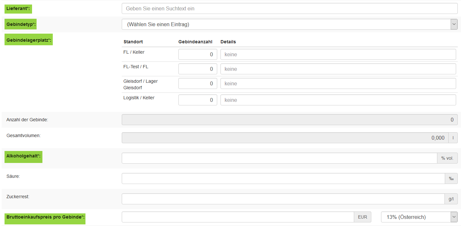Open the 13% (Österreich) tax rate dropdown
Screen dimensions: 461x226
(x=419, y=217)
